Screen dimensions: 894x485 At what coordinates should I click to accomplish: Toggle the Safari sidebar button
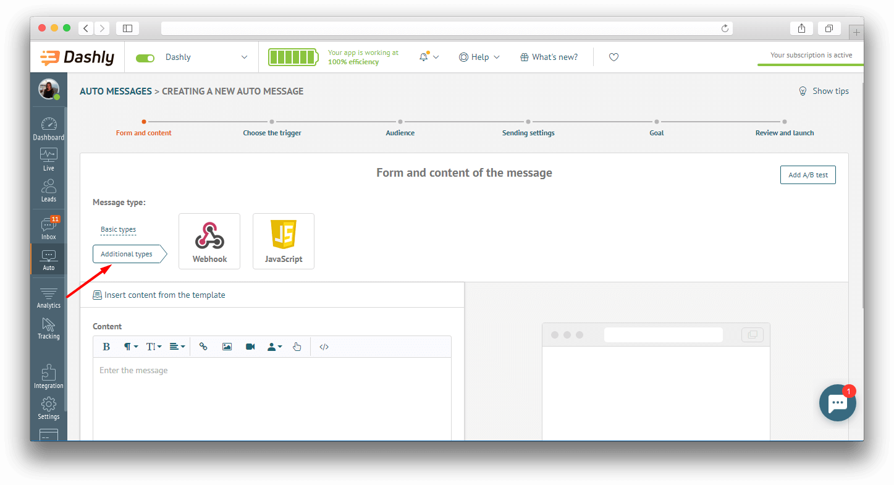point(127,28)
